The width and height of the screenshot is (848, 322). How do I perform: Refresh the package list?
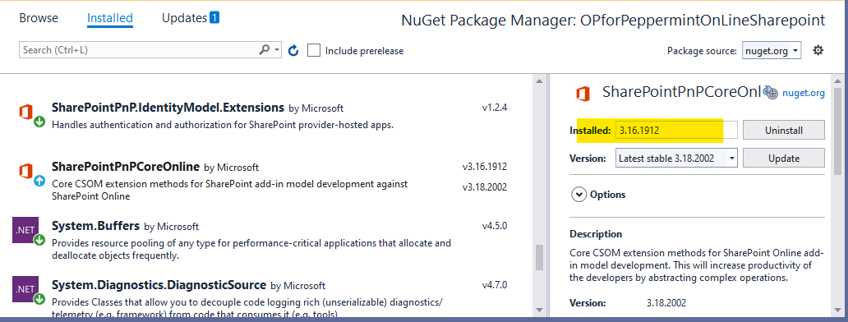[293, 50]
